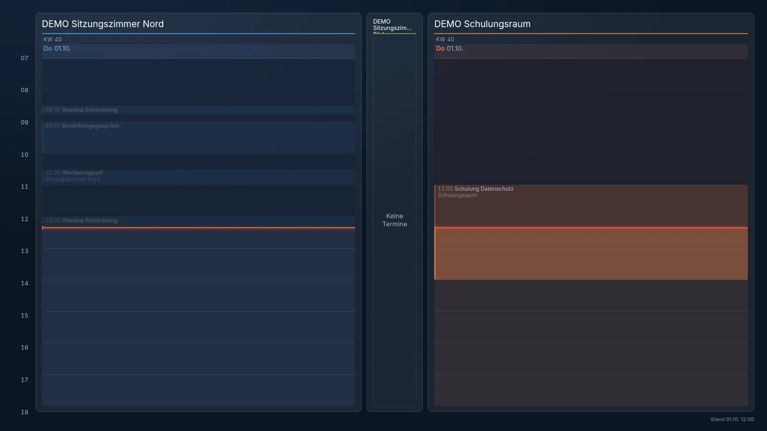
Task: Click KW 40 label in Sitzungszimmer Nord
Action: 53,40
